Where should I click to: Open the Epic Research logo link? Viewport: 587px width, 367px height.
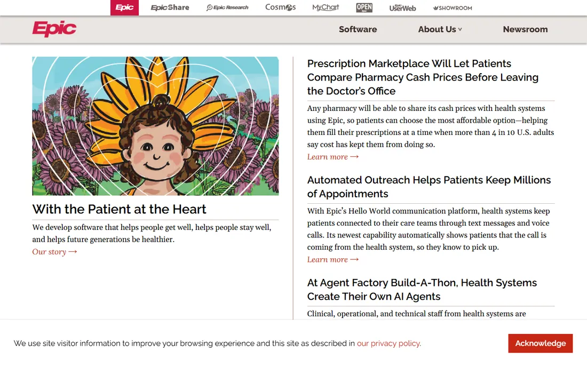click(x=227, y=7)
